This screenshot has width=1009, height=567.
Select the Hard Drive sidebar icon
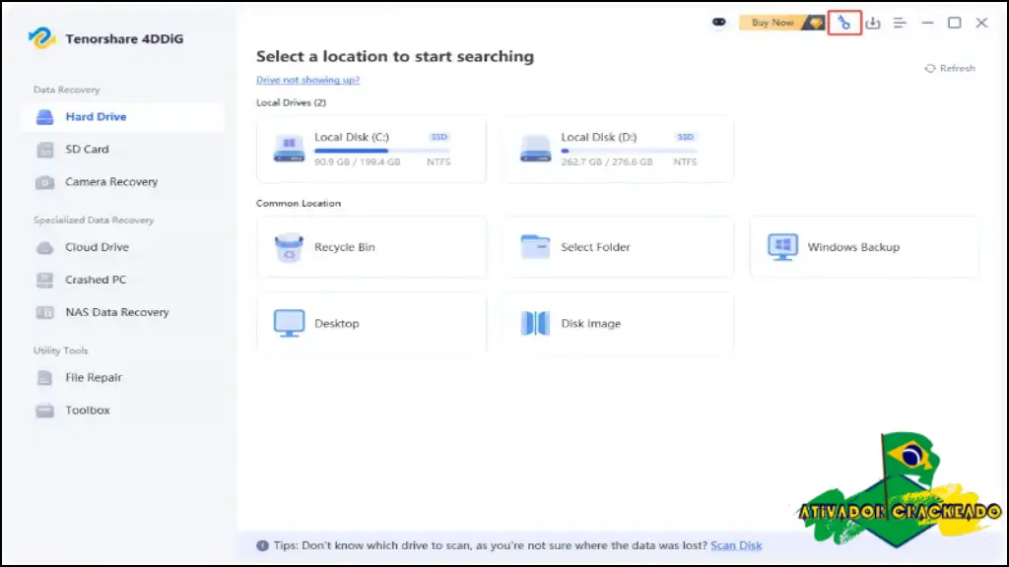click(x=44, y=117)
